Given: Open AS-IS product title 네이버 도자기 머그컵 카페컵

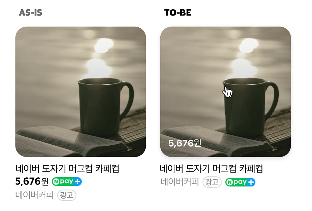Looking at the screenshot, I should (67, 169).
